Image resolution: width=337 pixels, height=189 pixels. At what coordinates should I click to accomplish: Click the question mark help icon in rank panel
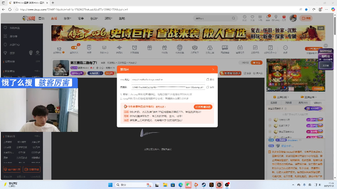pyautogui.click(x=286, y=109)
